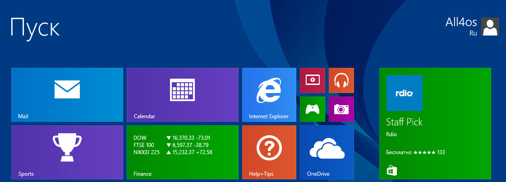The height and width of the screenshot is (182, 506).
Task: Launch the Internet Explorer tile
Action: tap(269, 95)
